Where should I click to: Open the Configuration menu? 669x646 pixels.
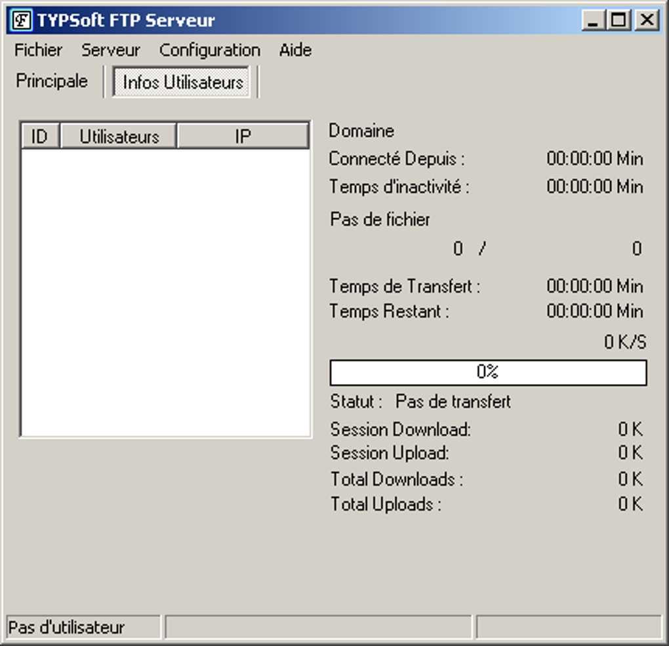[209, 51]
